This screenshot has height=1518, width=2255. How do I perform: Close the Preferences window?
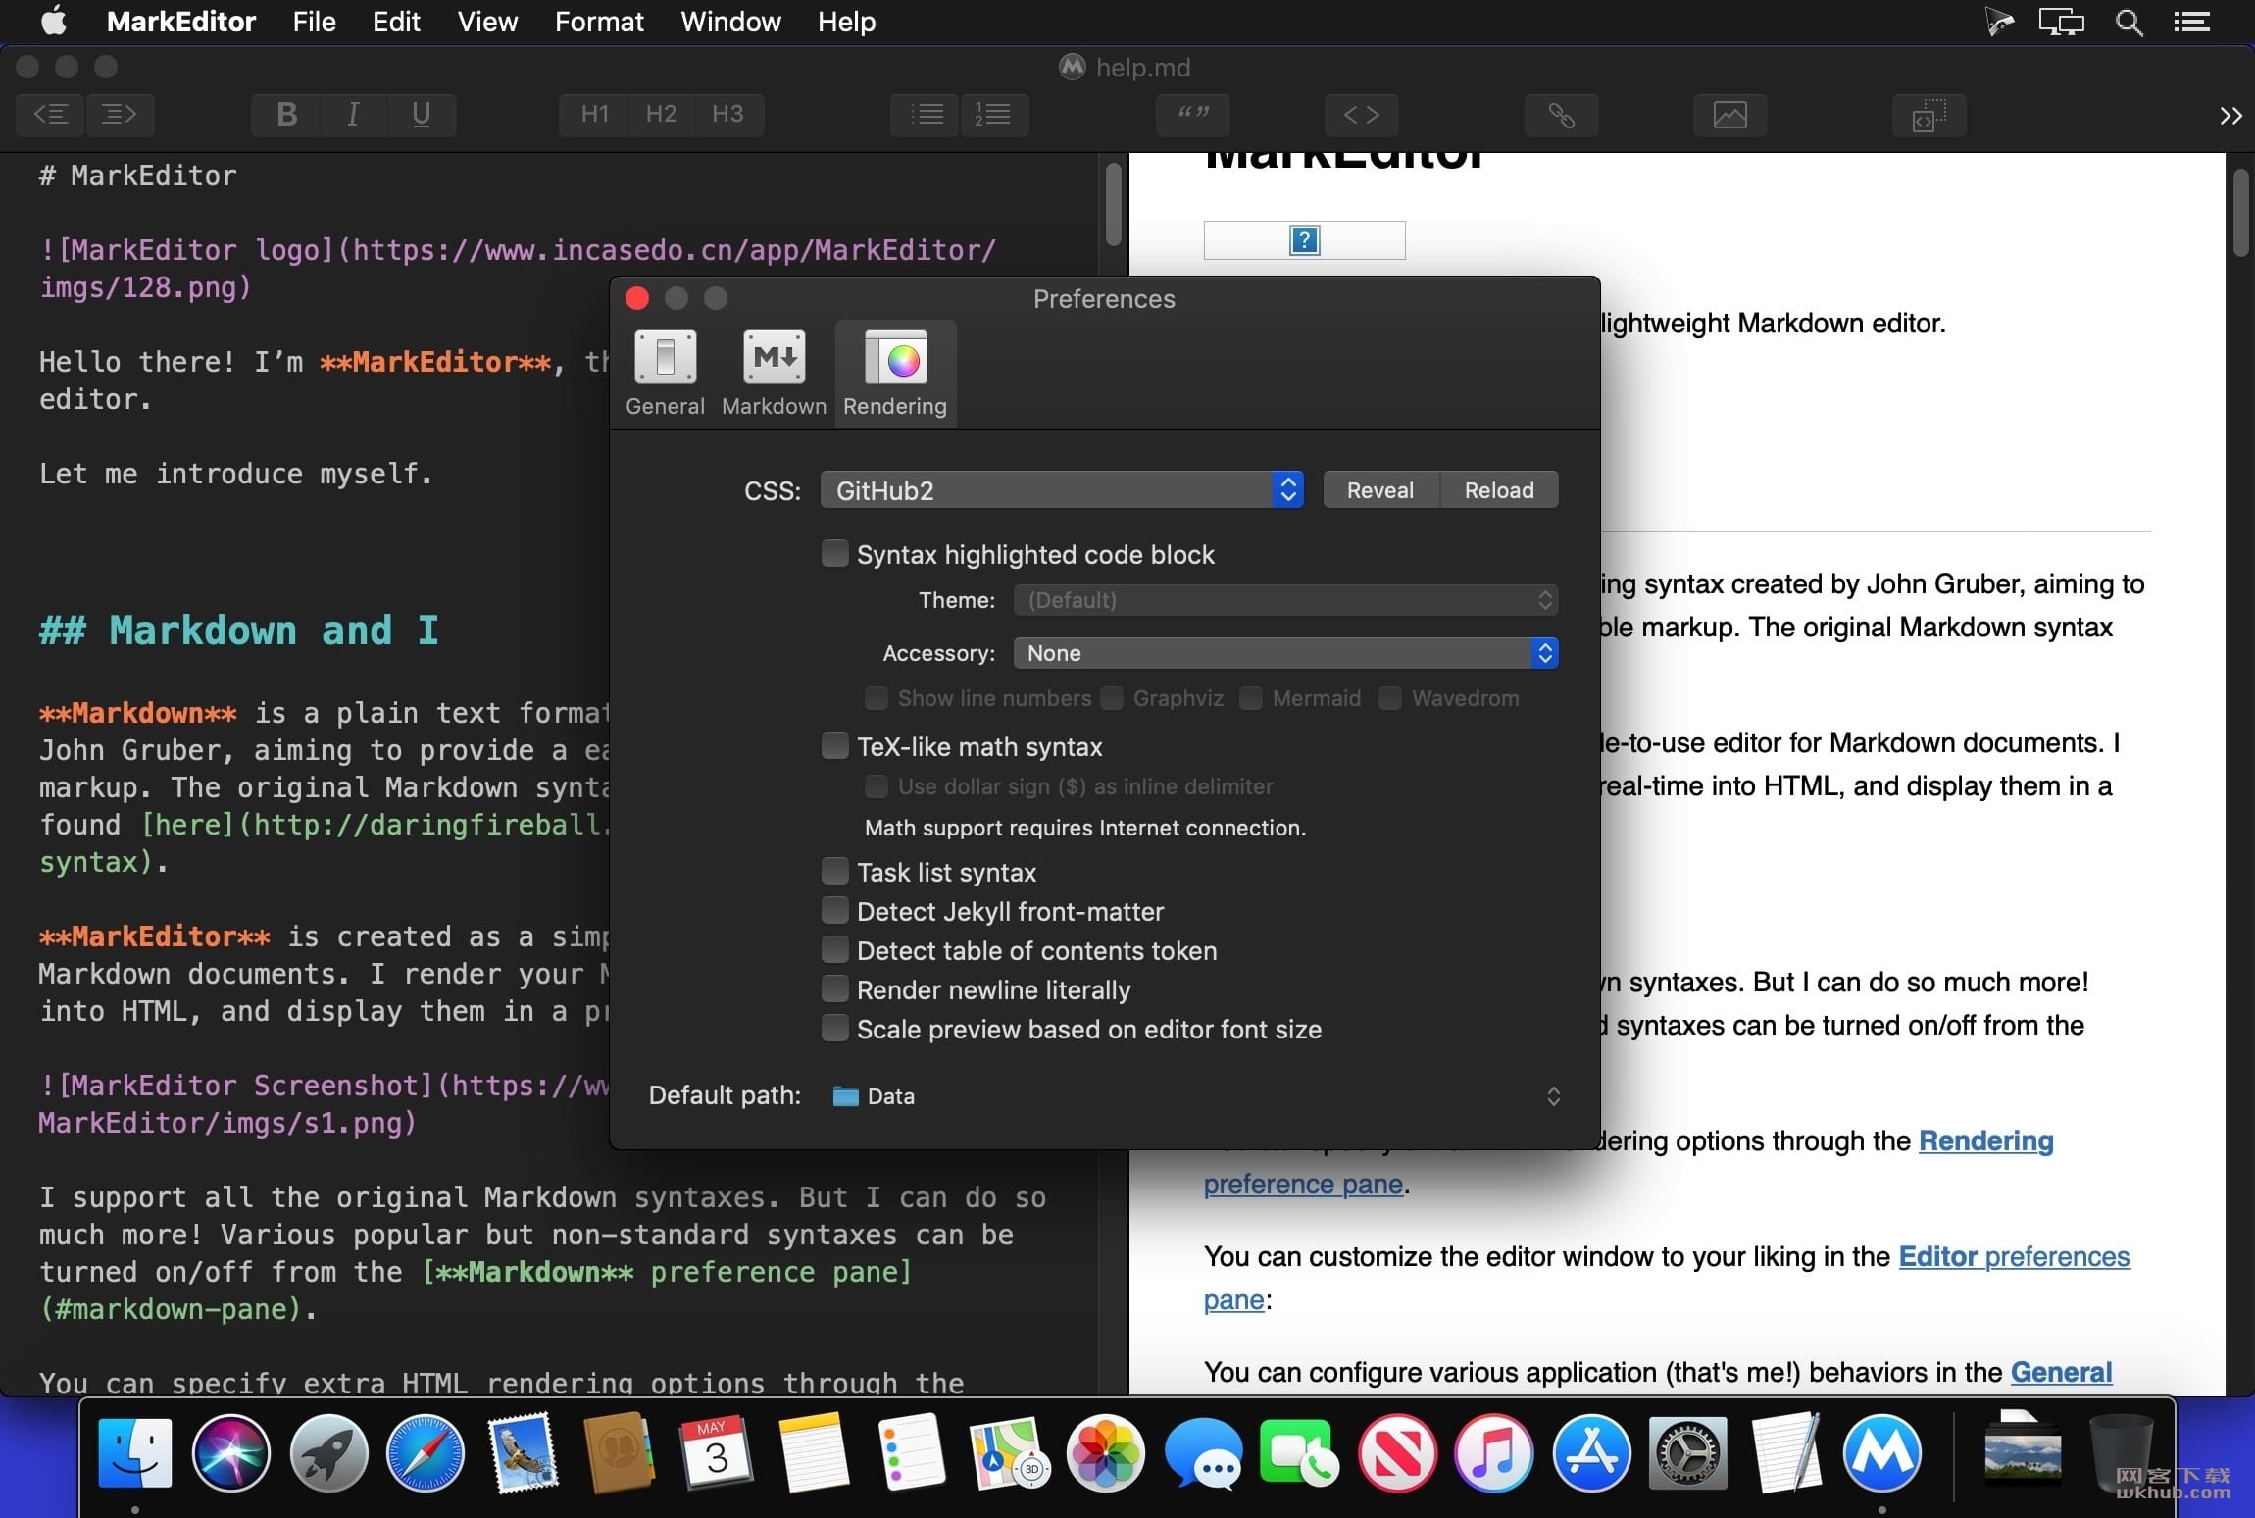pos(637,298)
